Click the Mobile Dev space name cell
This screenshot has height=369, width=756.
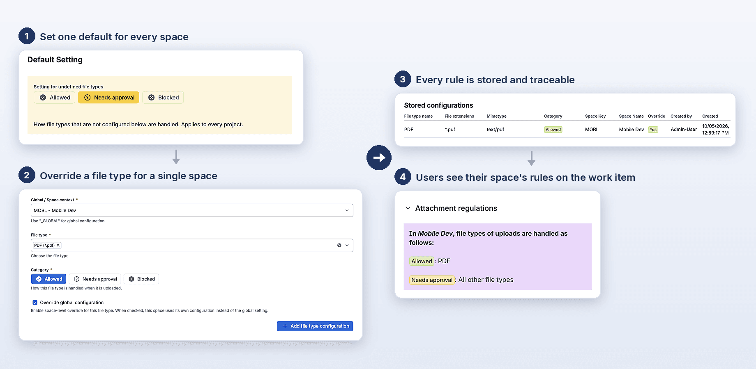632,130
